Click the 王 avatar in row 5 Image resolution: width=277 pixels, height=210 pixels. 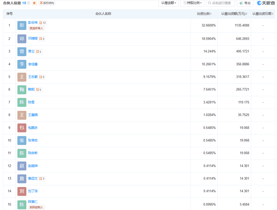tap(22, 77)
